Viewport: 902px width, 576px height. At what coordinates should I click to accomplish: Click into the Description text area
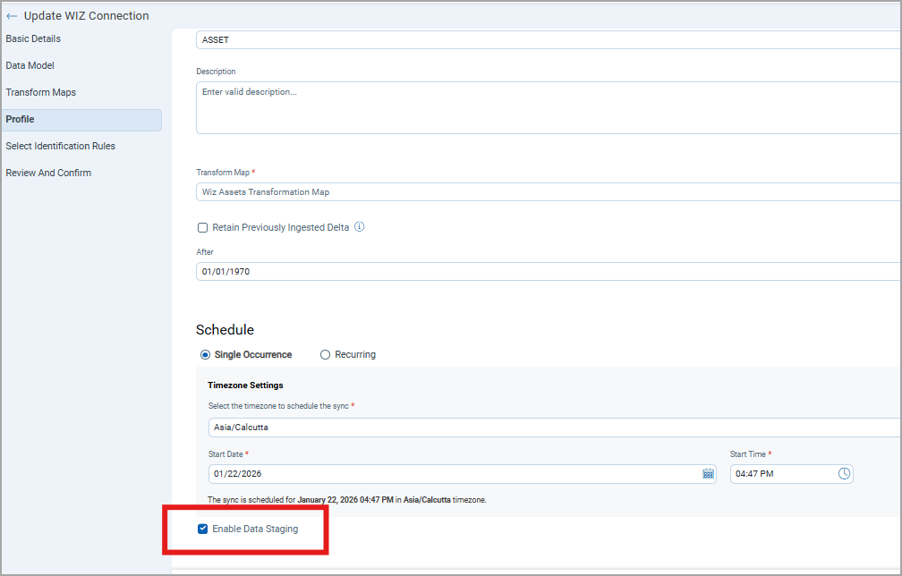[549, 107]
